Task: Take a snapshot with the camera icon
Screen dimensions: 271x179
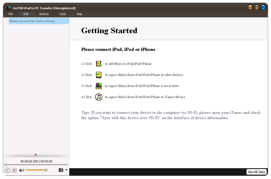Action: [x=61, y=170]
